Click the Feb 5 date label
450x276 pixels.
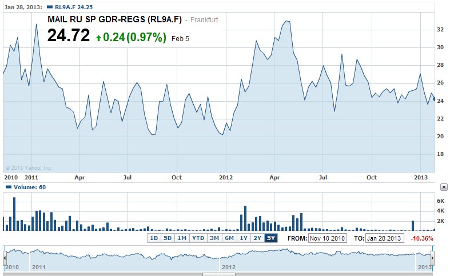(180, 39)
